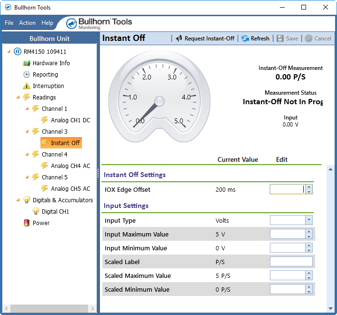The width and height of the screenshot is (337, 315).
Task: Click the Refresh arrows icon
Action: point(245,39)
